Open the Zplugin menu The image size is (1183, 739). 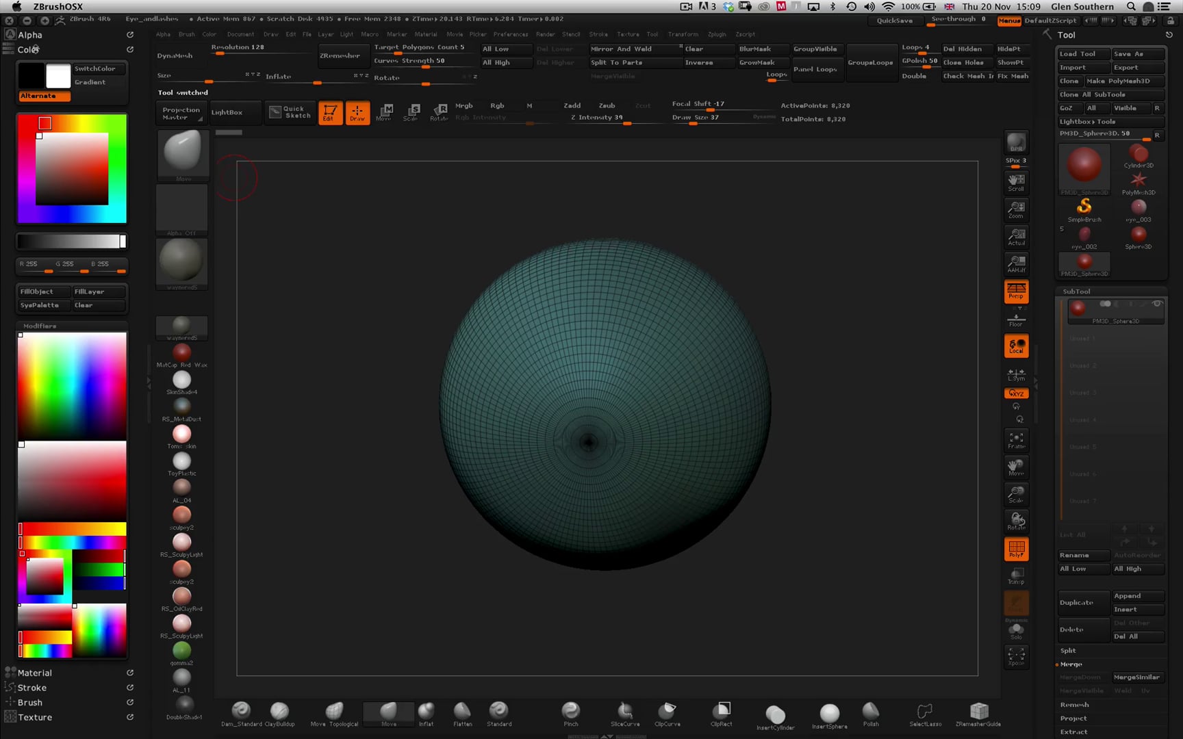pyautogui.click(x=717, y=34)
